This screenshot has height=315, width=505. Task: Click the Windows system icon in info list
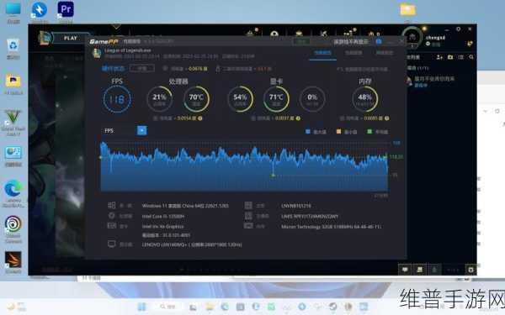tap(112, 205)
